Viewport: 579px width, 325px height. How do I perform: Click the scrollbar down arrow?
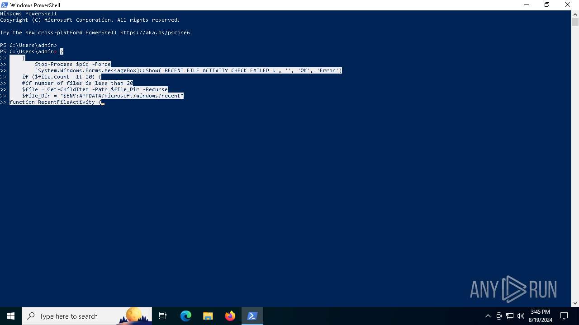click(x=575, y=303)
